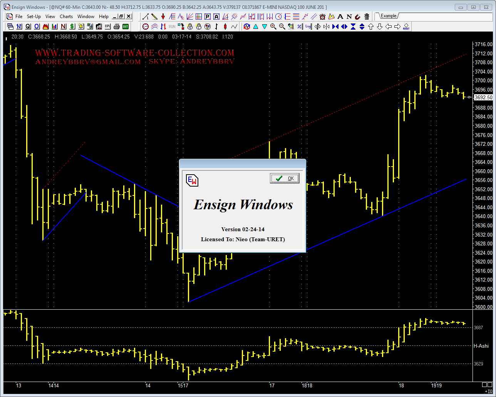496x397 pixels.
Task: Select the Example tab
Action: coord(388,16)
